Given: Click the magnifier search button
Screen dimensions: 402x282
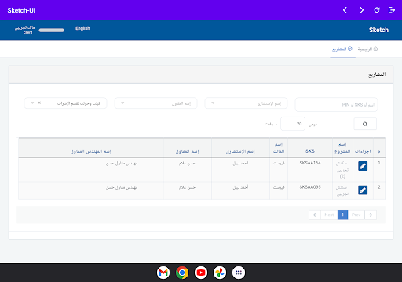Looking at the screenshot, I should tap(365, 124).
